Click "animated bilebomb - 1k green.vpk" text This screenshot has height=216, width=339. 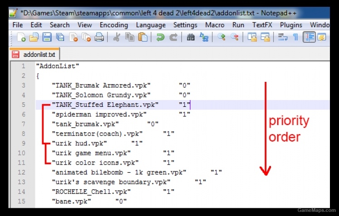(119, 172)
